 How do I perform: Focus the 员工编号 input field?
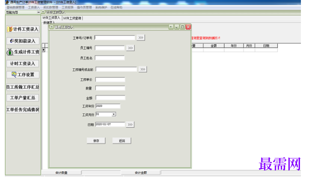point(109,48)
